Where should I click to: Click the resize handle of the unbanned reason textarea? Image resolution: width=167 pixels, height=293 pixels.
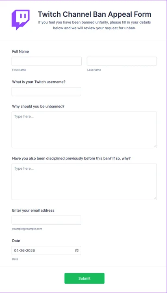coord(155,146)
